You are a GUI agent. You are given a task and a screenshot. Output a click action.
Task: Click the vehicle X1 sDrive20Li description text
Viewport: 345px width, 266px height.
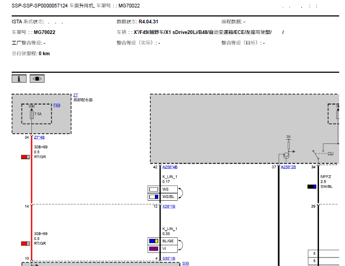203,32
